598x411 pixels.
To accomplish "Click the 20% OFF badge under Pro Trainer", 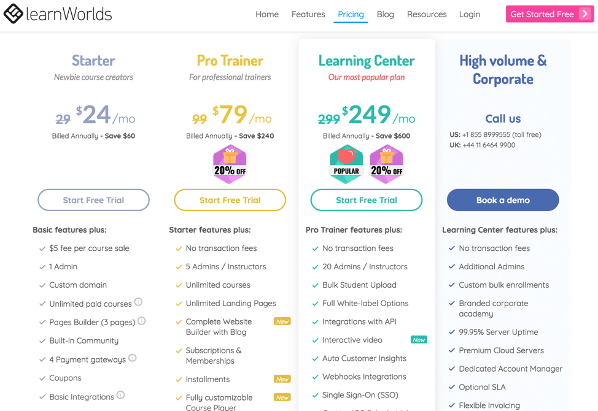I will click(230, 164).
